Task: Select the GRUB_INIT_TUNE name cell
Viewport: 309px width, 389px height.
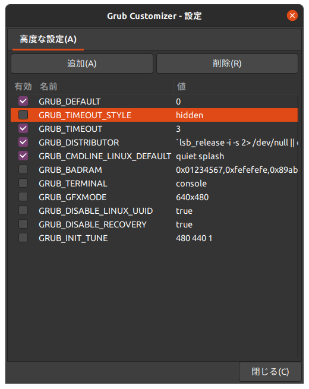Action: 73,238
